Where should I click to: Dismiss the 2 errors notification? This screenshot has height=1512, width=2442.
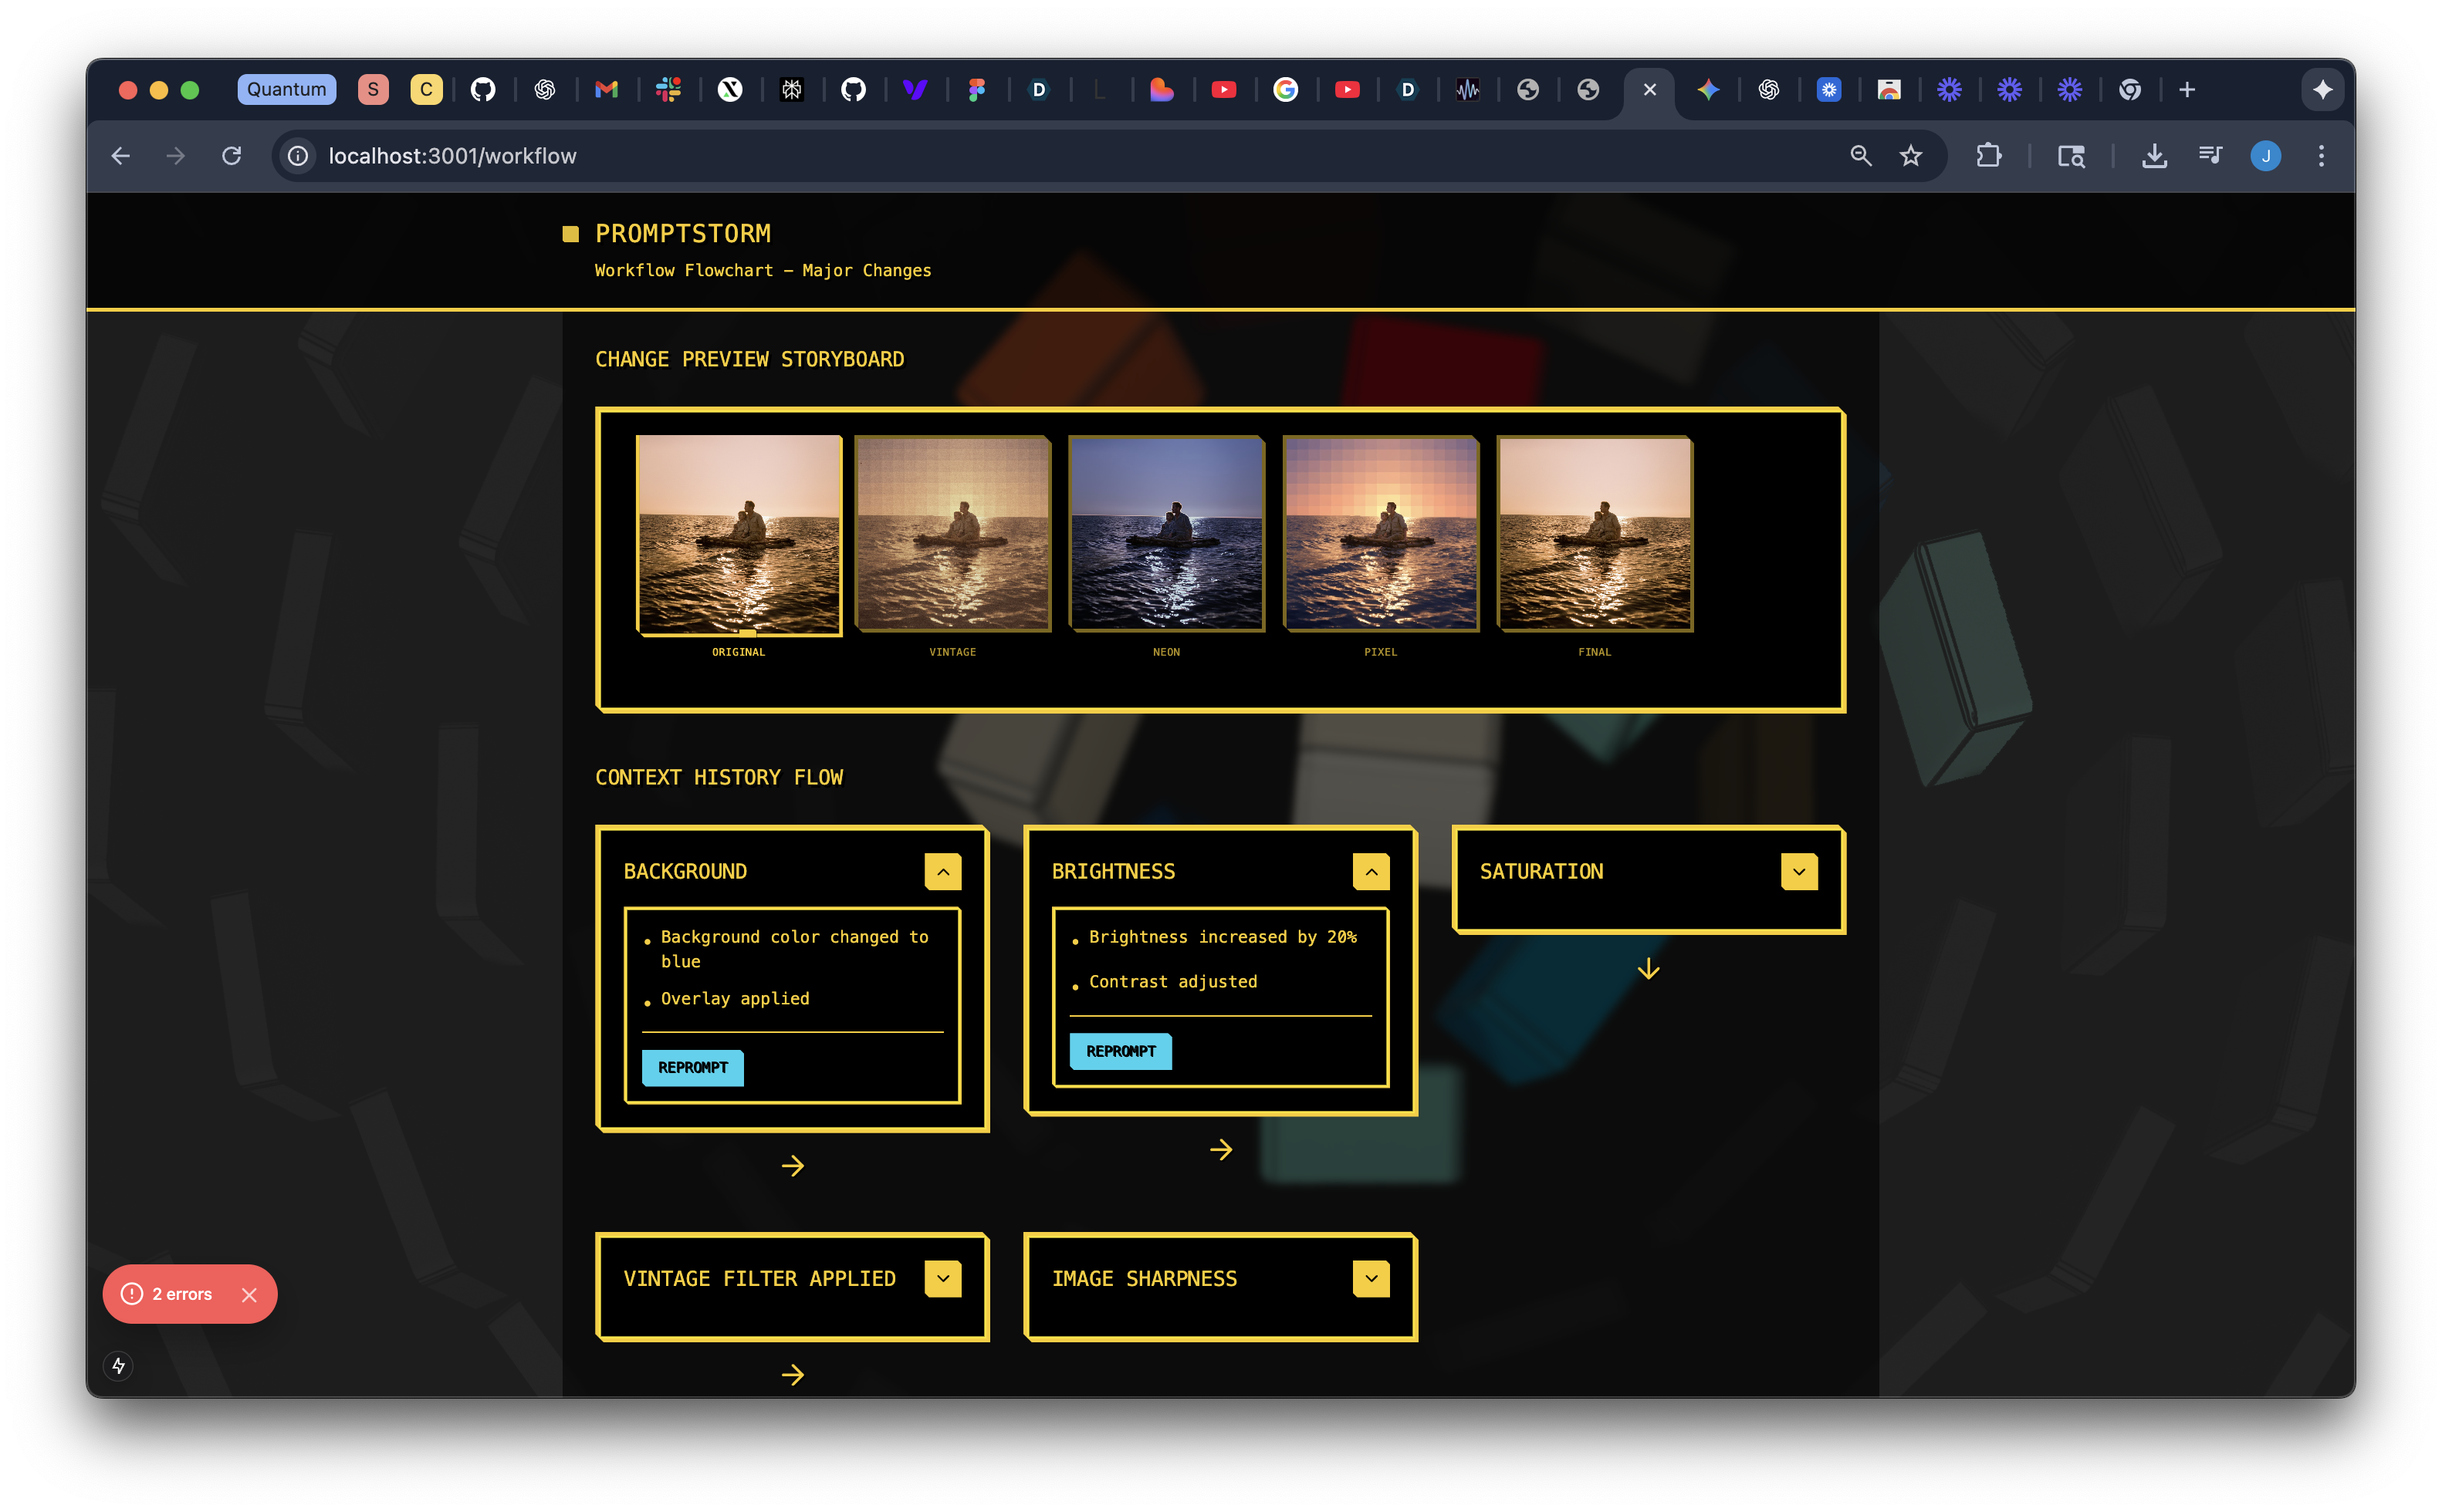click(x=249, y=1295)
